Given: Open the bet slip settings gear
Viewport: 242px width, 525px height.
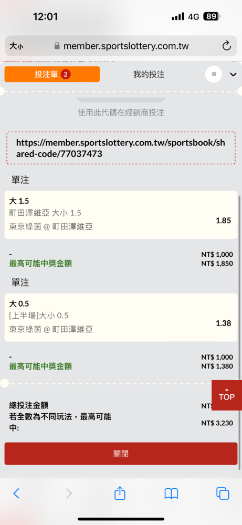Looking at the screenshot, I should 214,74.
